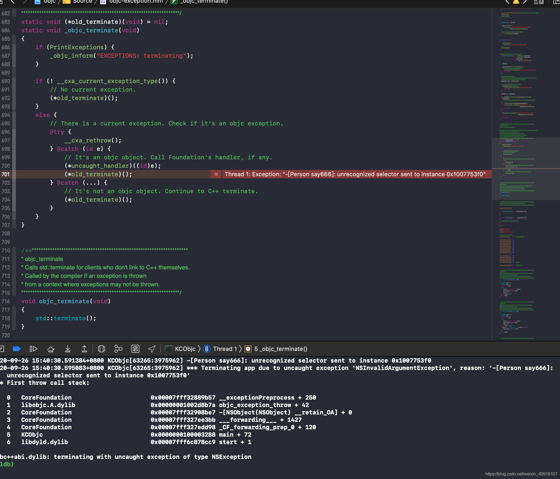Screen dimensions: 560x479
Task: Open Debug Memory Graph
Action: [x=118, y=349]
